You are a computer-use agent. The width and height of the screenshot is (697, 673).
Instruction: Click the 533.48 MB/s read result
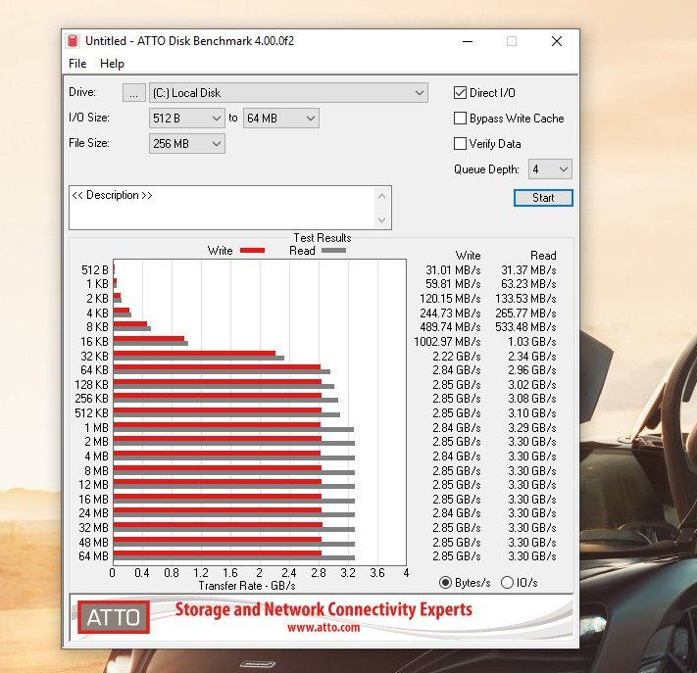coord(525,327)
